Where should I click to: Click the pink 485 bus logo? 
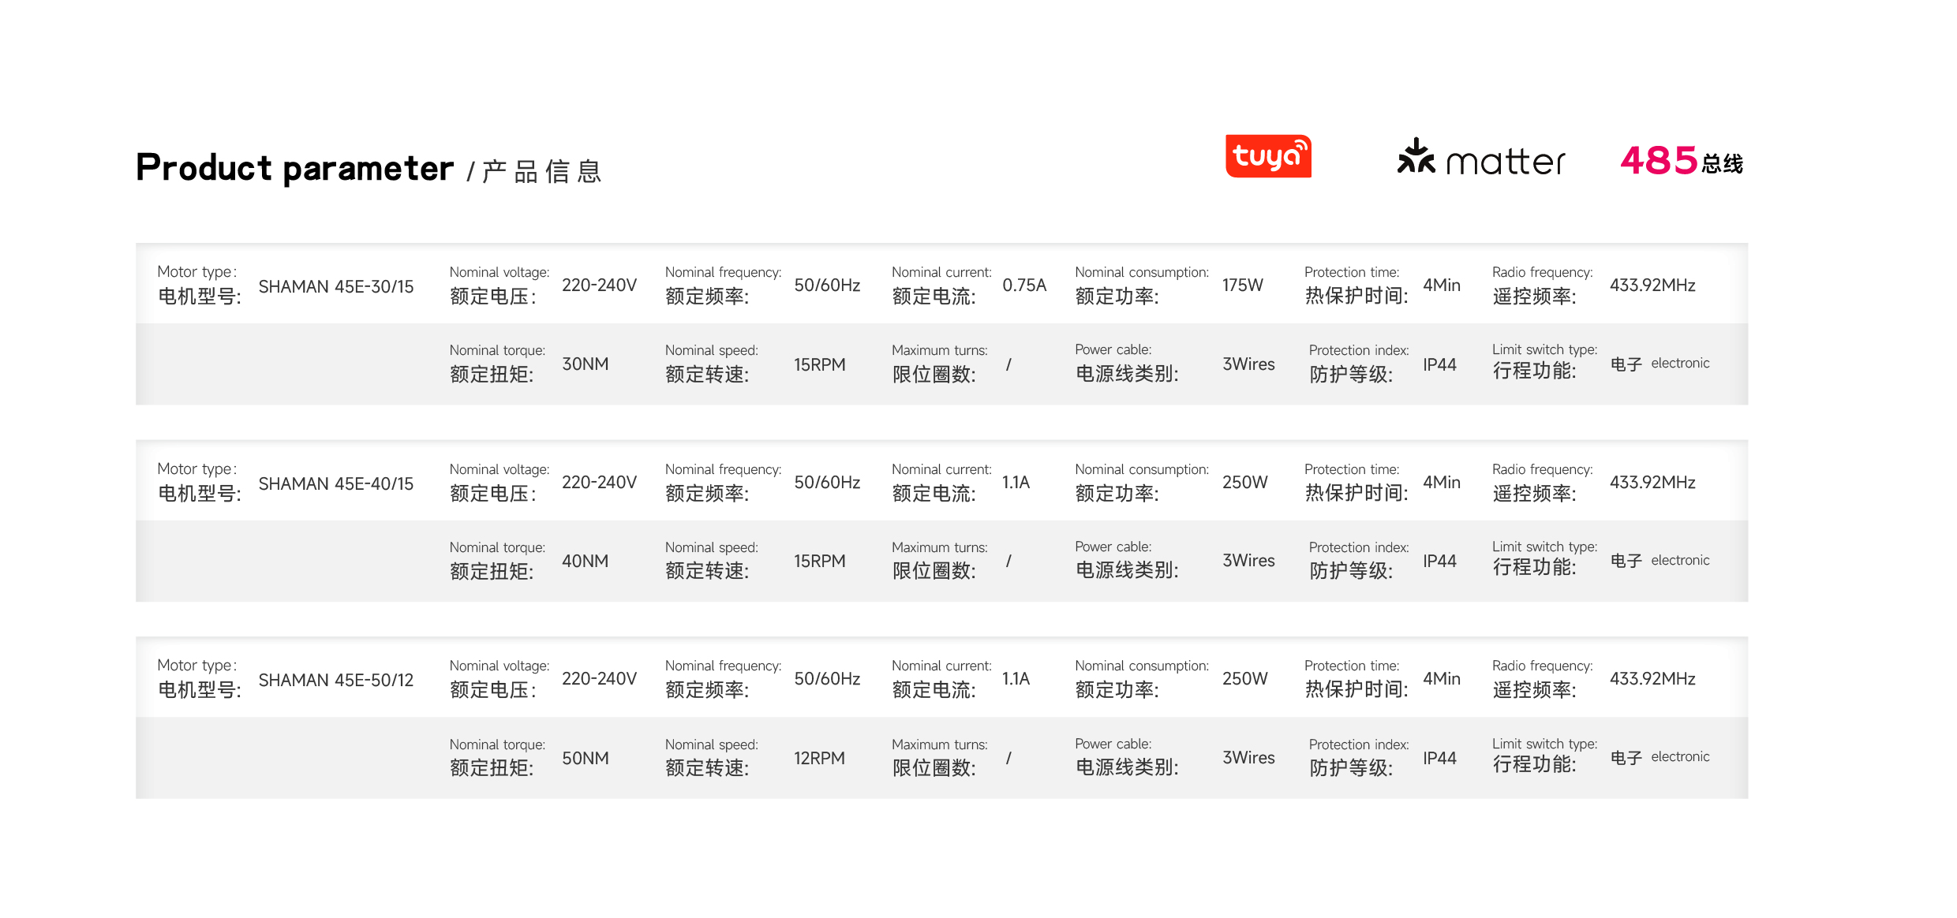pos(1682,161)
